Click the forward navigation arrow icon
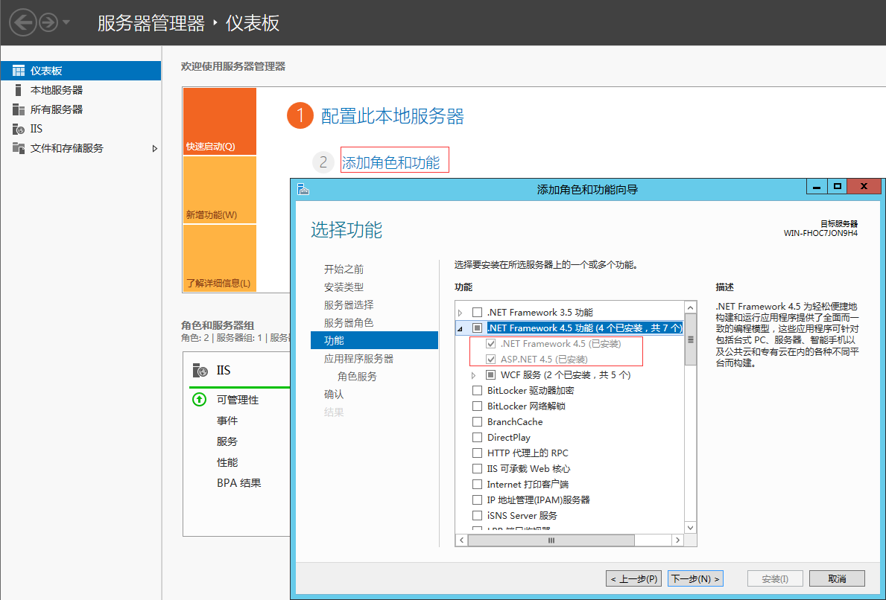Viewport: 886px width, 600px height. (x=49, y=23)
